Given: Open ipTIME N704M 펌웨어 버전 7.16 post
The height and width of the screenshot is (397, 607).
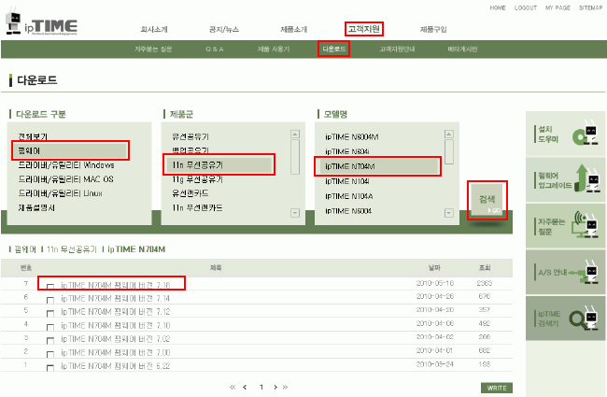Looking at the screenshot, I should (x=116, y=286).
